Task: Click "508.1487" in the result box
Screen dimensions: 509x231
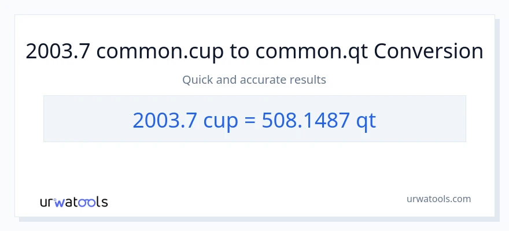Action: 304,120
